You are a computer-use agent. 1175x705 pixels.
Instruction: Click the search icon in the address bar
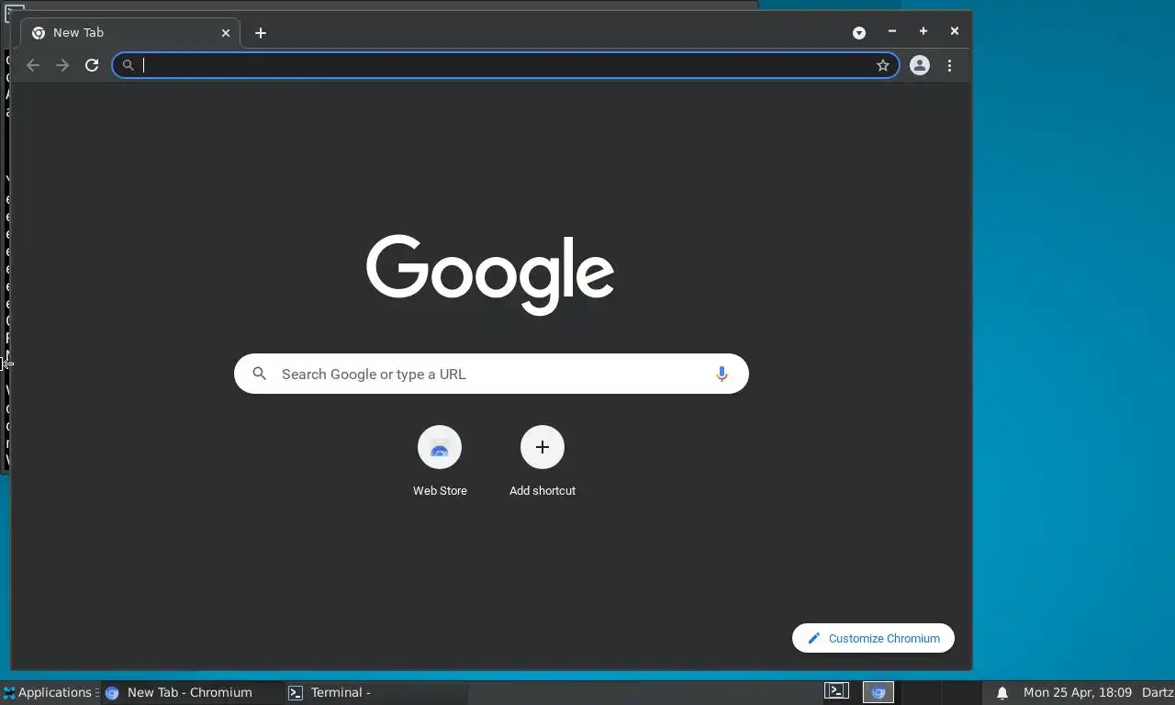[x=129, y=65]
